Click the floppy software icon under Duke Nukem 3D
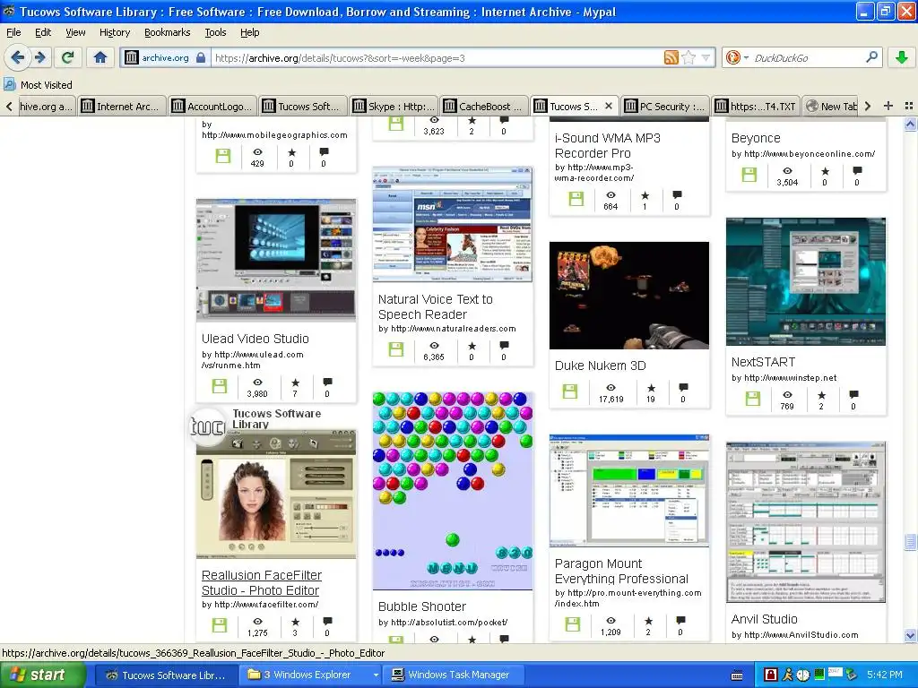Viewport: 918px width, 688px height. coord(569,391)
